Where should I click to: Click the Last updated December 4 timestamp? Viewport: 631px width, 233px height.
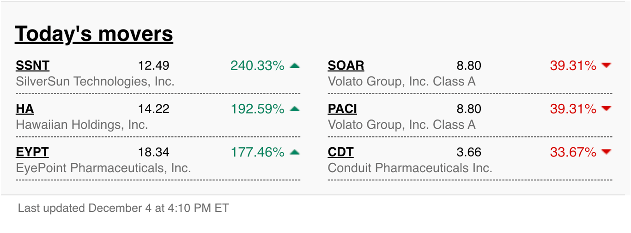pyautogui.click(x=123, y=208)
